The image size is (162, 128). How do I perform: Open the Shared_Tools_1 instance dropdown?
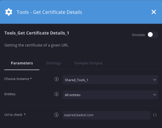tap(110, 80)
